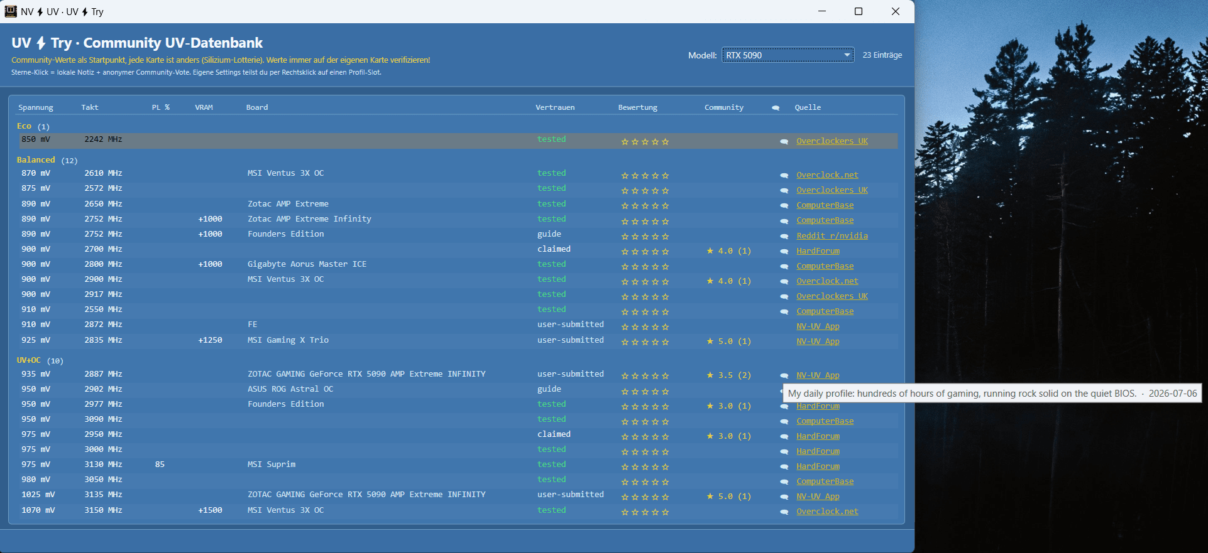
Task: Click the Bewertung column header
Action: (x=638, y=107)
